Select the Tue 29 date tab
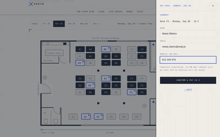The width and height of the screenshot is (220, 137). pyautogui.click(x=71, y=24)
